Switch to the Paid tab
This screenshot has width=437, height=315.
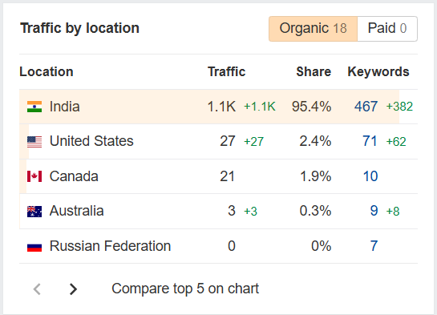[387, 29]
